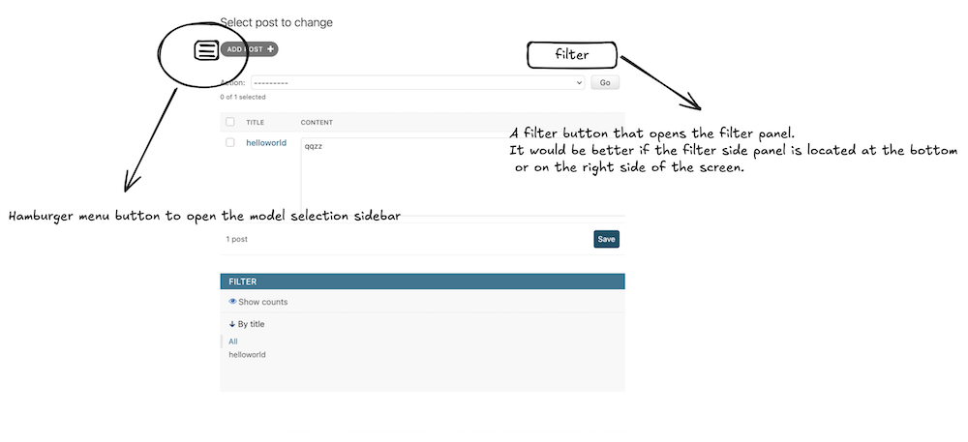The image size is (968, 442).
Task: Click the Save button
Action: [606, 239]
